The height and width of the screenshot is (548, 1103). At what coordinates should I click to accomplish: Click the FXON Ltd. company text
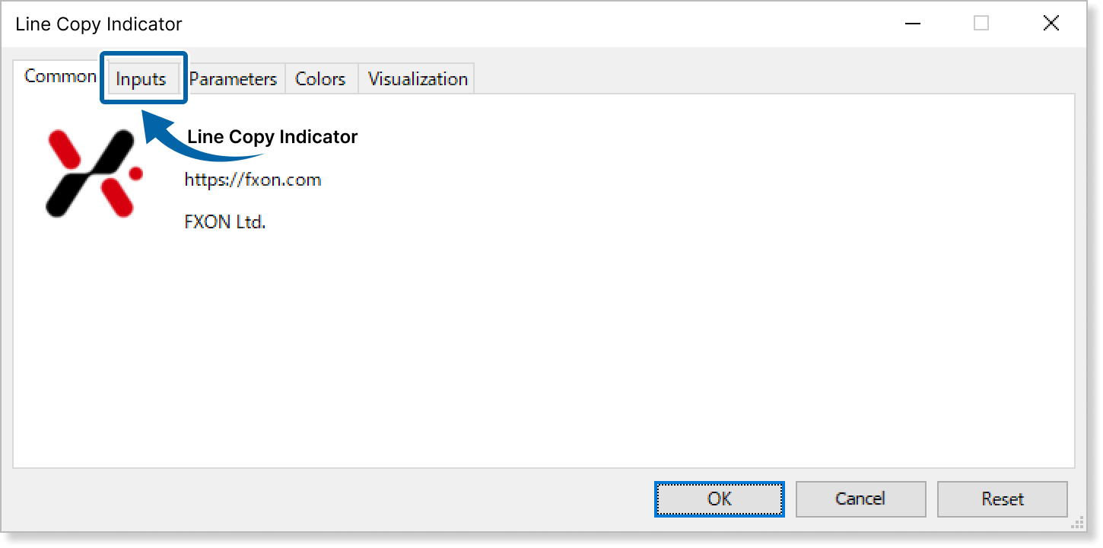click(x=225, y=223)
